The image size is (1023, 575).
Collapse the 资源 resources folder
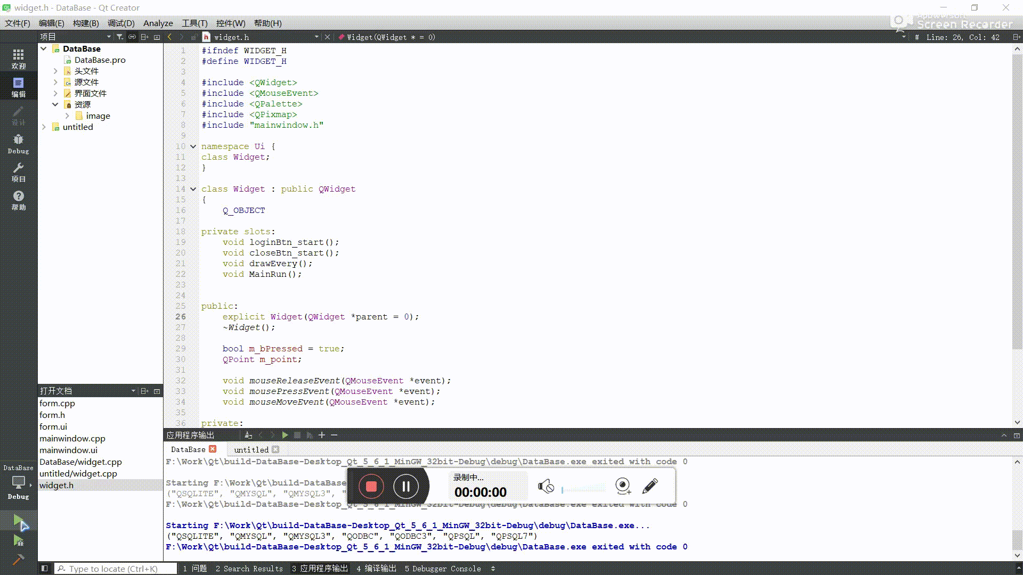pyautogui.click(x=55, y=104)
